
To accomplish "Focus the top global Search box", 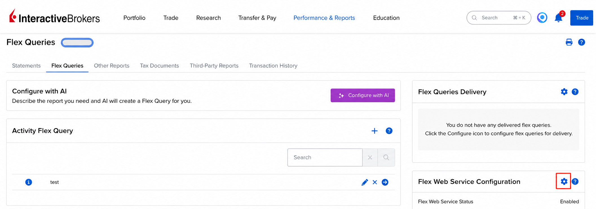I will tap(499, 18).
